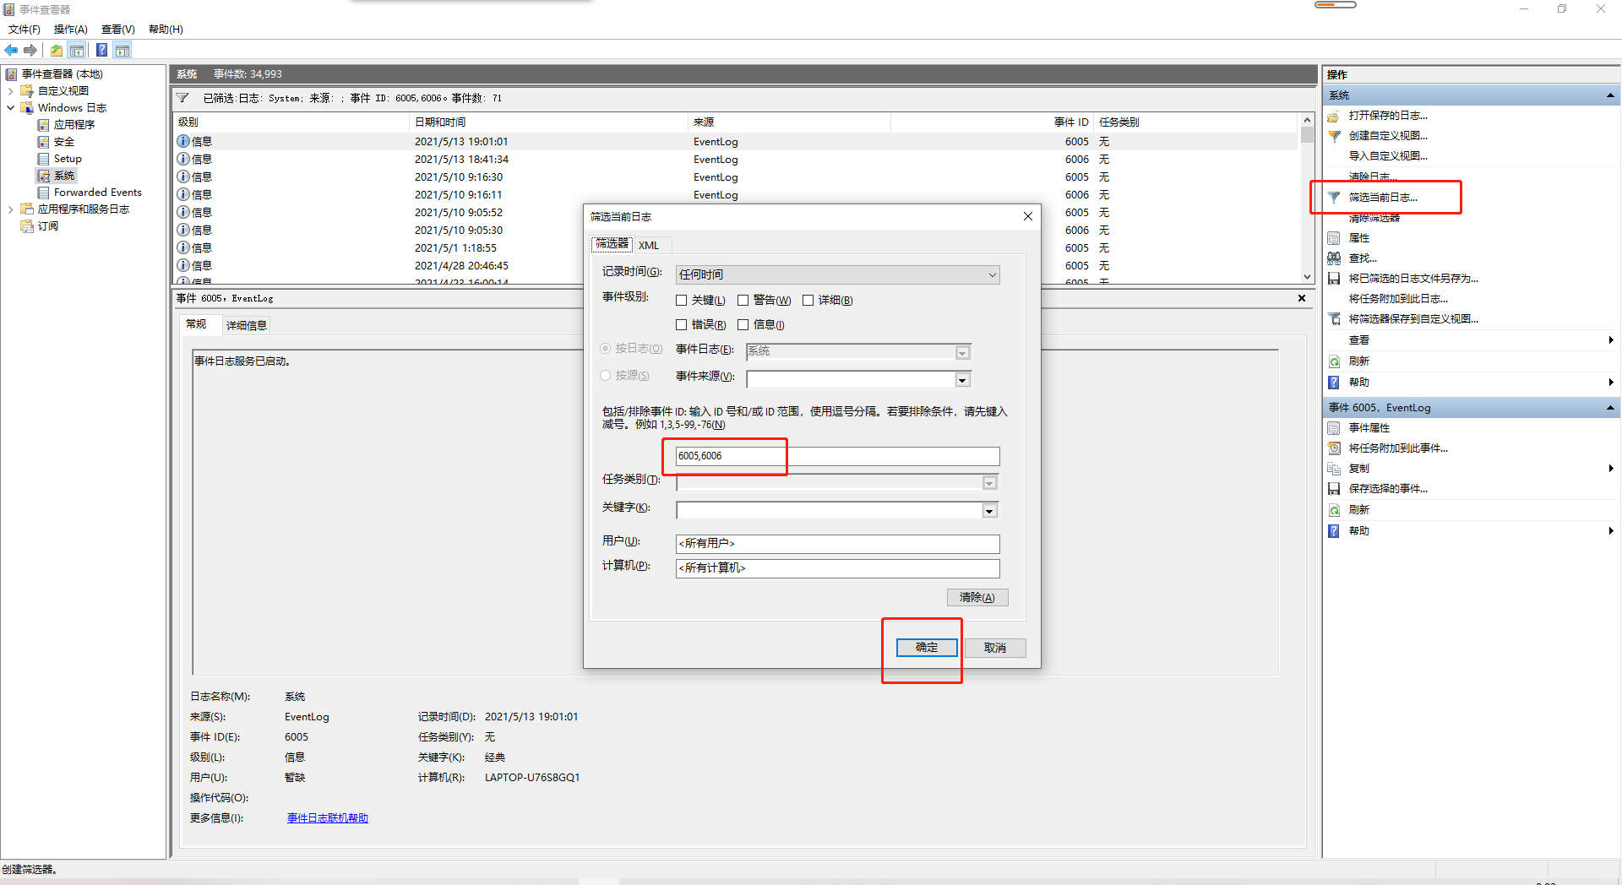Screen dimensions: 1622x885
Task: Click the 用户 input field
Action: [838, 544]
